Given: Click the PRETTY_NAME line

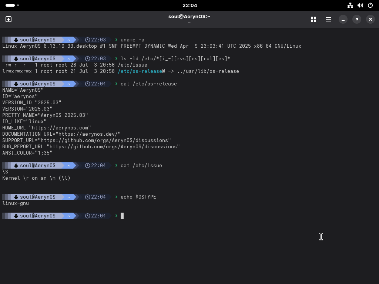Looking at the screenshot, I should 45,115.
